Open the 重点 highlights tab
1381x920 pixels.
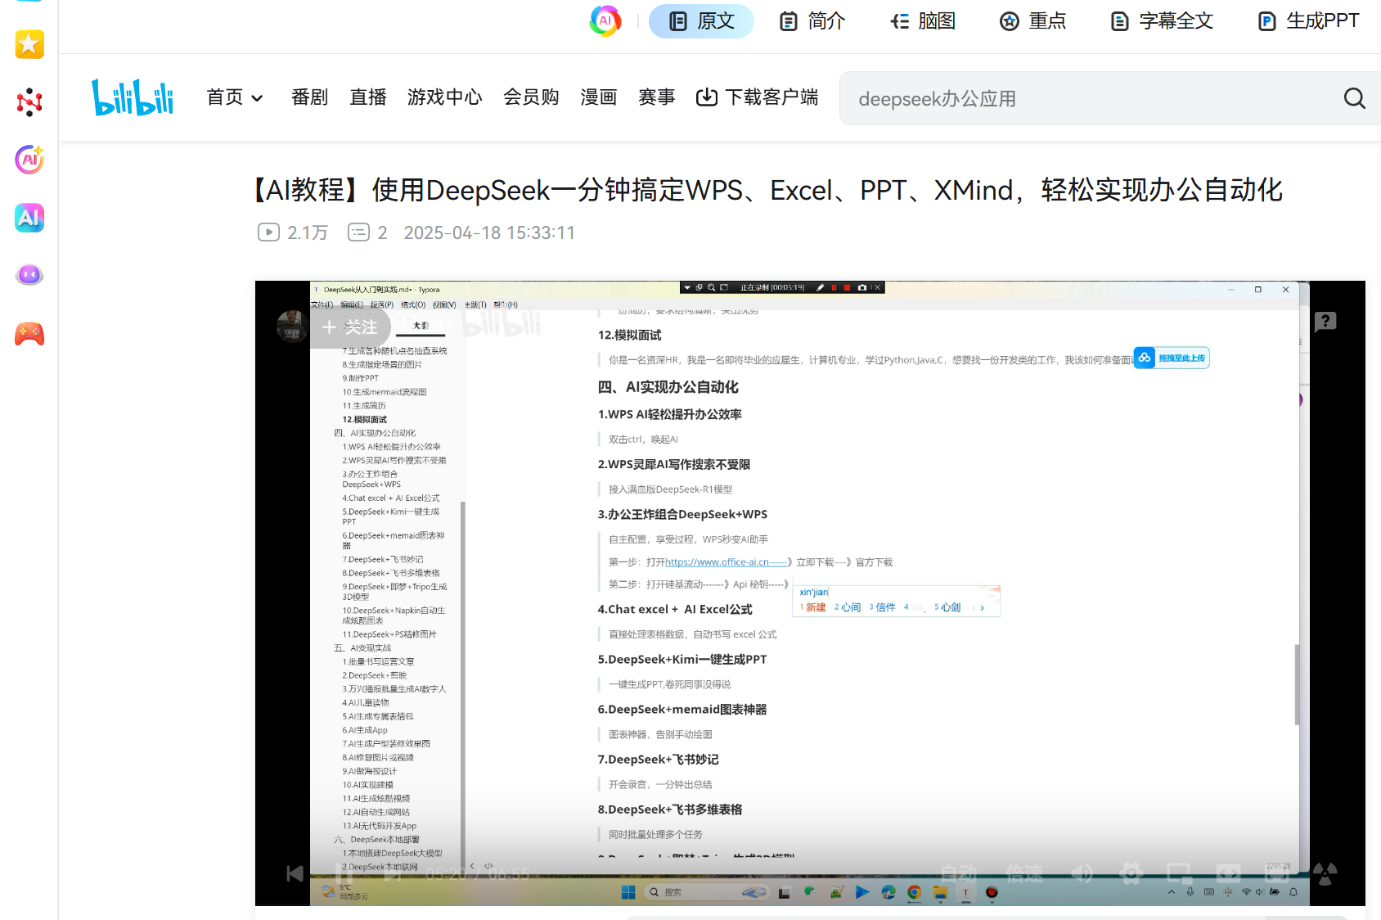(x=1032, y=21)
